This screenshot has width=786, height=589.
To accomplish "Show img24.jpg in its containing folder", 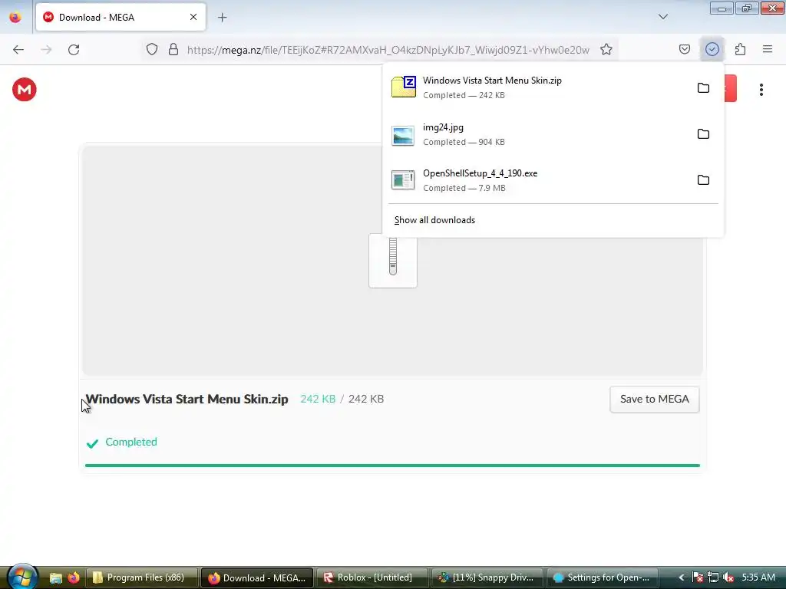I will pyautogui.click(x=703, y=133).
